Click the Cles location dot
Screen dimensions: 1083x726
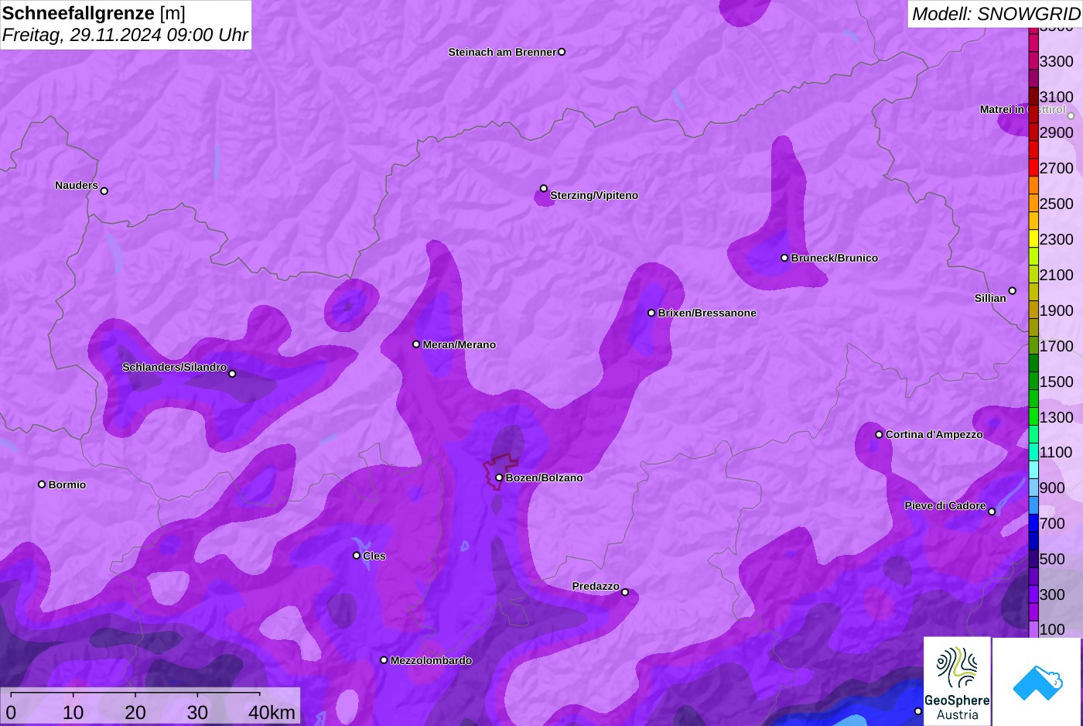click(357, 555)
